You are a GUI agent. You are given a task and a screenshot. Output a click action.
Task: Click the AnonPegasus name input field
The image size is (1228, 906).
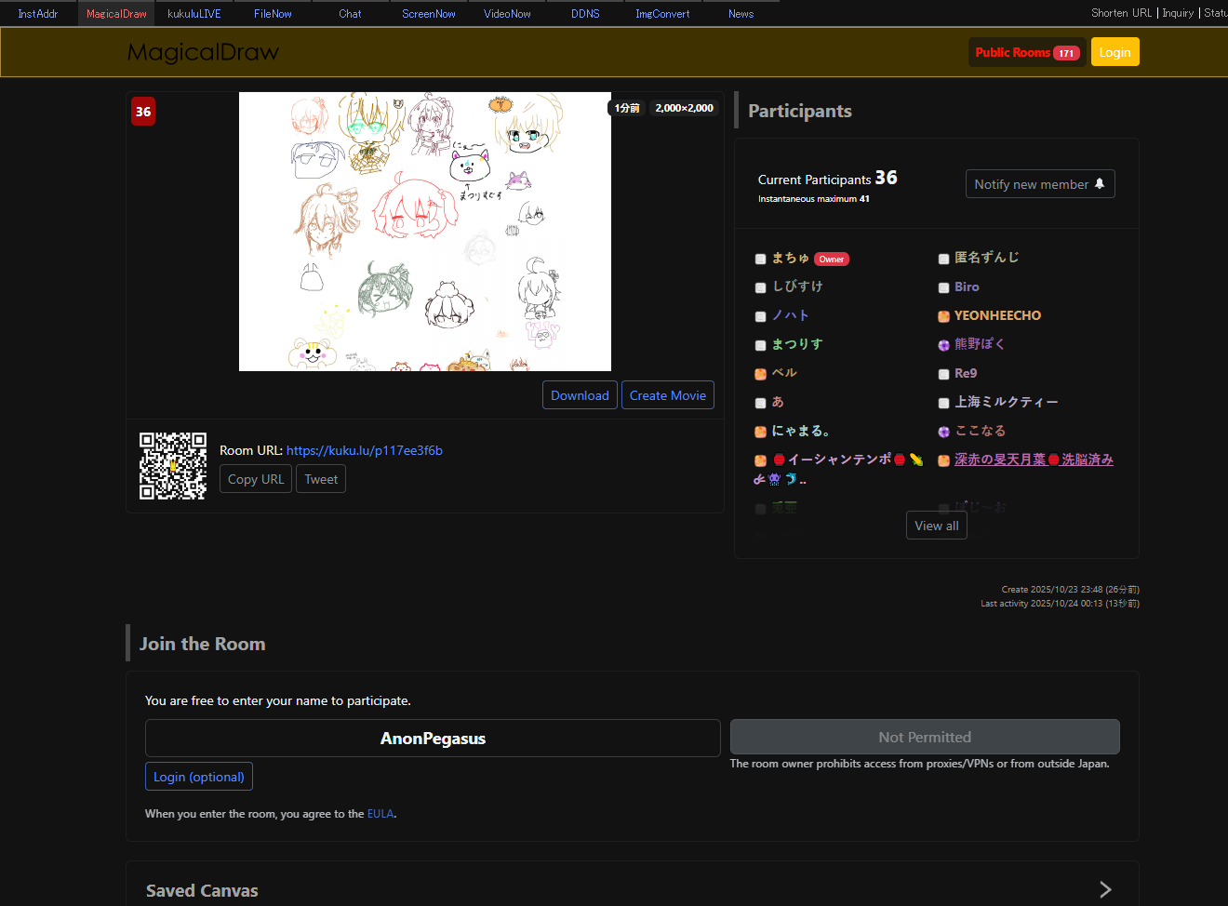click(x=433, y=738)
